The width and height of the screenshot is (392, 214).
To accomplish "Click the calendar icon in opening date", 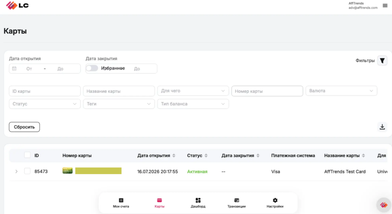I will (x=14, y=69).
